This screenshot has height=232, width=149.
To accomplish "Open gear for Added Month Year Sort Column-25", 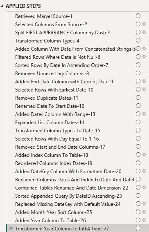I will 144,212.
